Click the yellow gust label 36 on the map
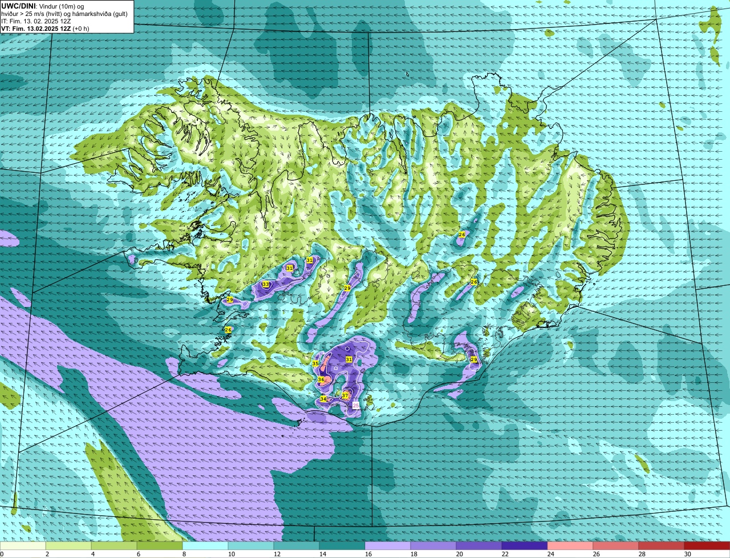Viewport: 730px width, 558px height. point(321,379)
